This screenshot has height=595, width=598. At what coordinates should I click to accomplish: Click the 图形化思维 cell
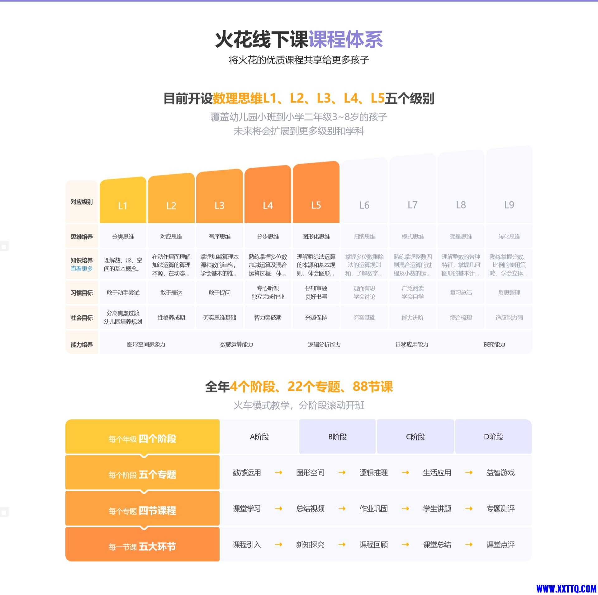point(316,237)
